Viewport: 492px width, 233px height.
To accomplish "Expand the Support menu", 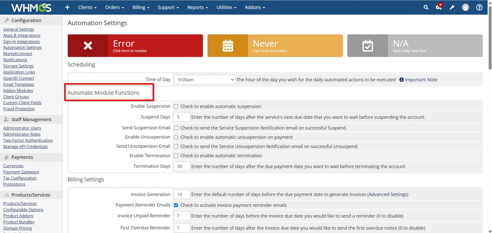I will click(168, 7).
